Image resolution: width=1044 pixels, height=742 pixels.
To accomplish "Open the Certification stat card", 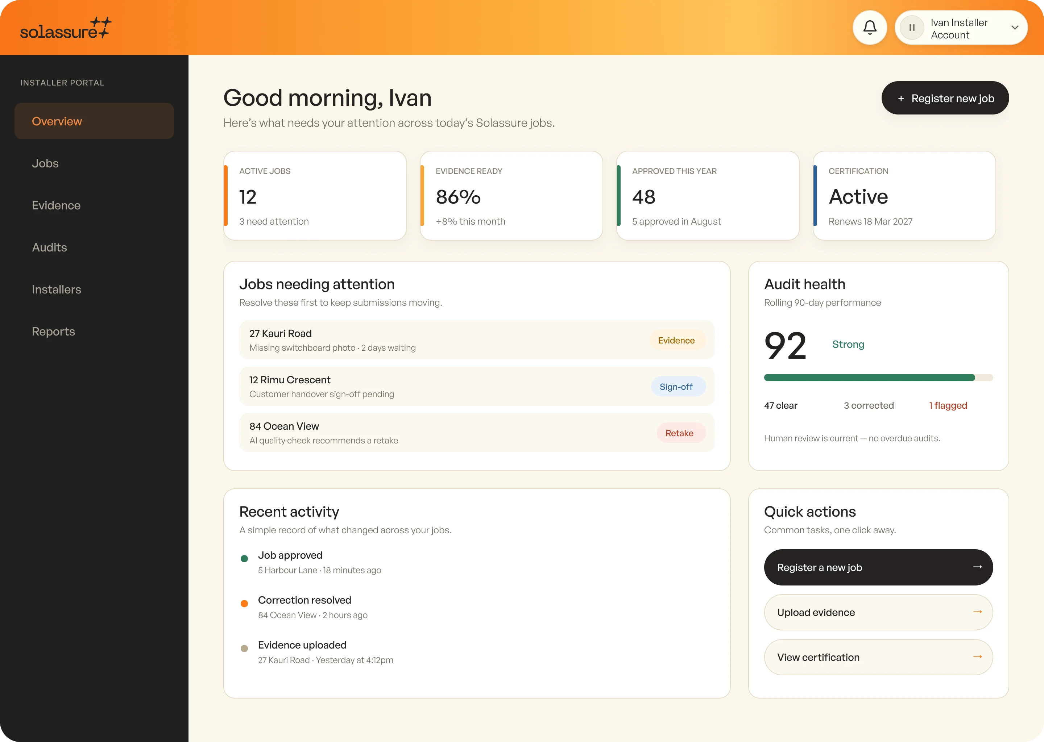I will coord(904,196).
